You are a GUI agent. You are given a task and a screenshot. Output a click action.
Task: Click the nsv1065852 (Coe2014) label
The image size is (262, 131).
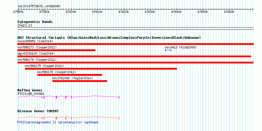tap(35, 41)
